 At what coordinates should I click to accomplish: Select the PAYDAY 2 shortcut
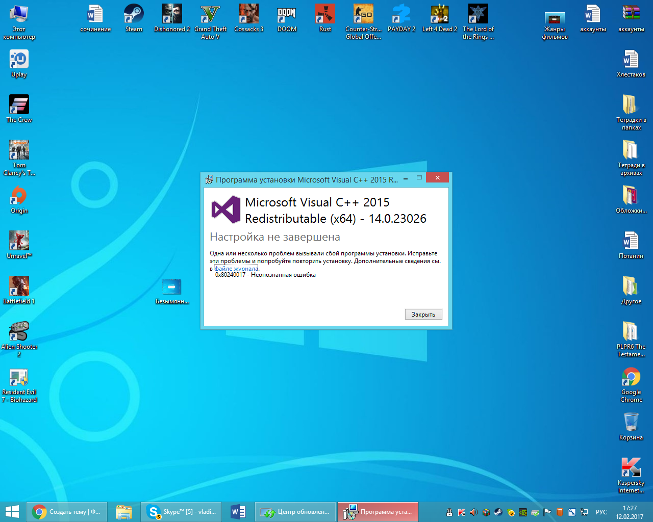[401, 18]
